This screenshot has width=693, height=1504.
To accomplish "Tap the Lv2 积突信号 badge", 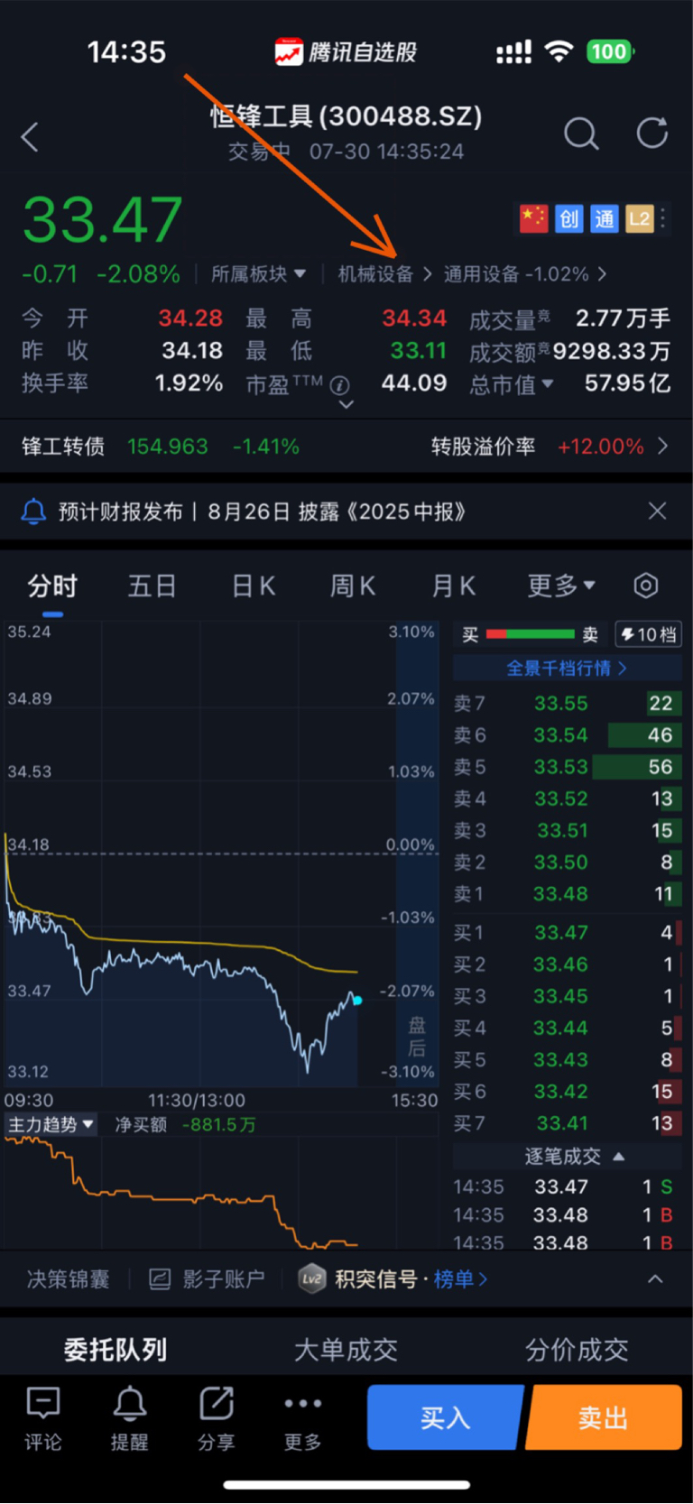I will [312, 1278].
